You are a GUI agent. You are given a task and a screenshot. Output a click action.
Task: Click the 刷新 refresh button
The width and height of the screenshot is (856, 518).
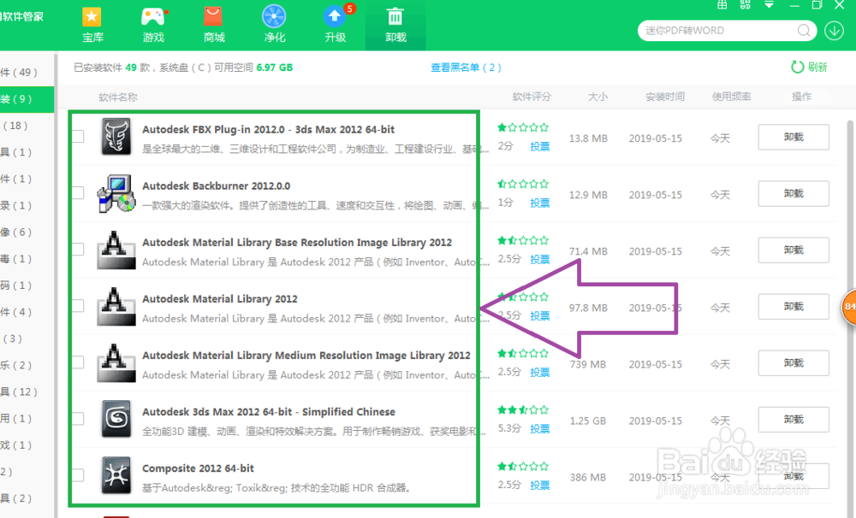(809, 67)
